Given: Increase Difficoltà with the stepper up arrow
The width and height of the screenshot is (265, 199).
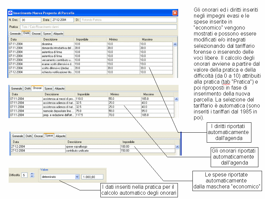Looking at the screenshot, I should coord(32,174).
